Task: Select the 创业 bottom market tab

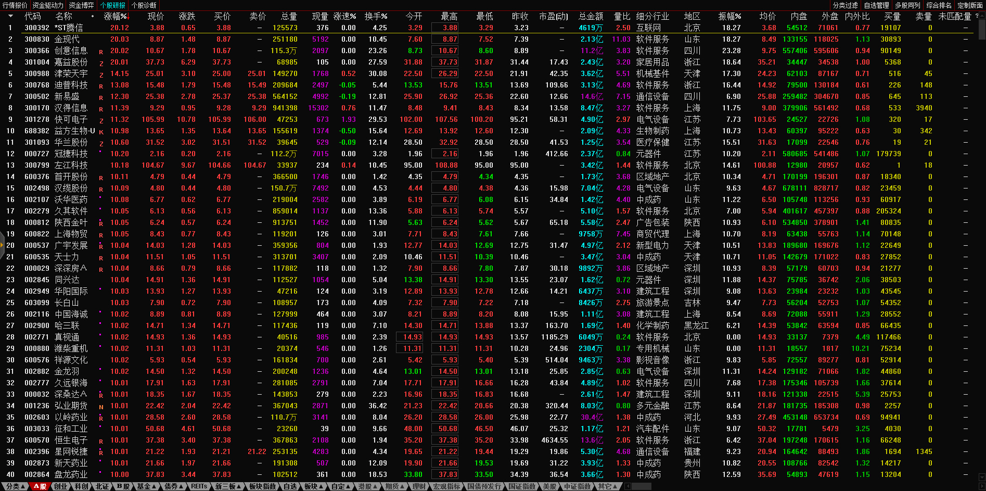Action: 61,486
